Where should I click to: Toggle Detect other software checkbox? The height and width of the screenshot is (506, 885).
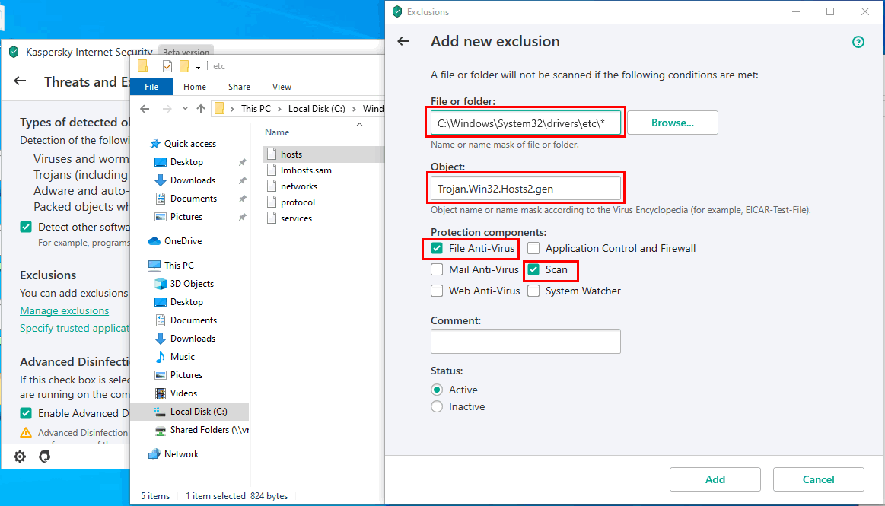pyautogui.click(x=26, y=227)
